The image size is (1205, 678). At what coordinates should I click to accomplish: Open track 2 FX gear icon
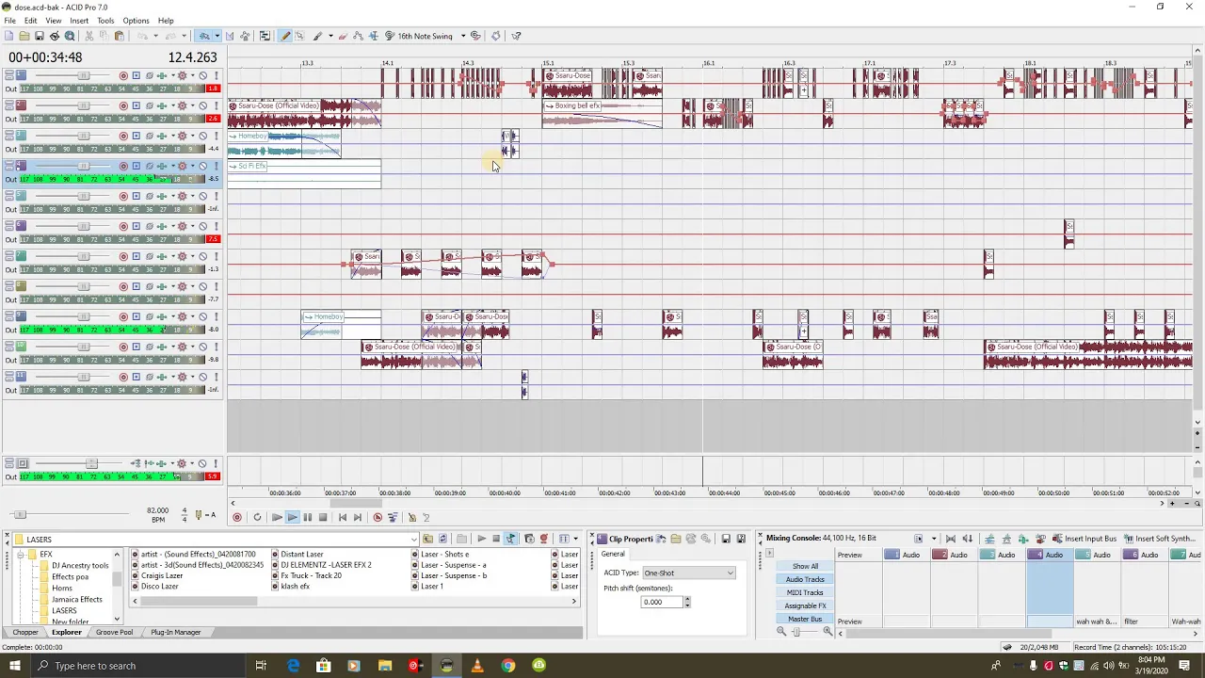tap(182, 105)
